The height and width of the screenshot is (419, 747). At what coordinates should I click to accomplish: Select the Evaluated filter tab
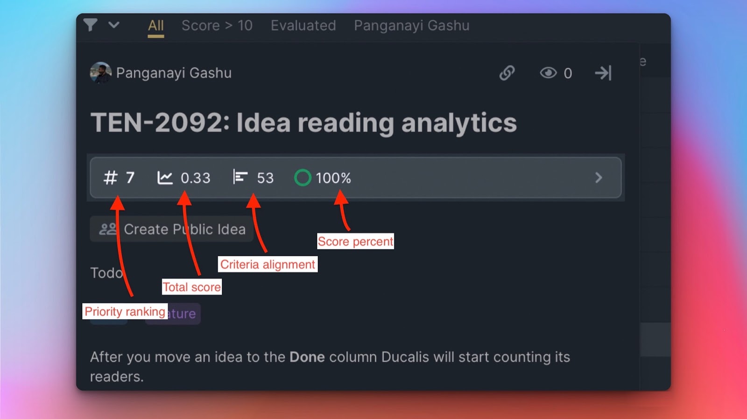pos(303,26)
